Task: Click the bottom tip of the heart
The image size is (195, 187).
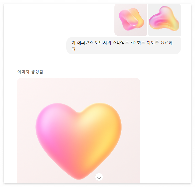Action: 79,176
